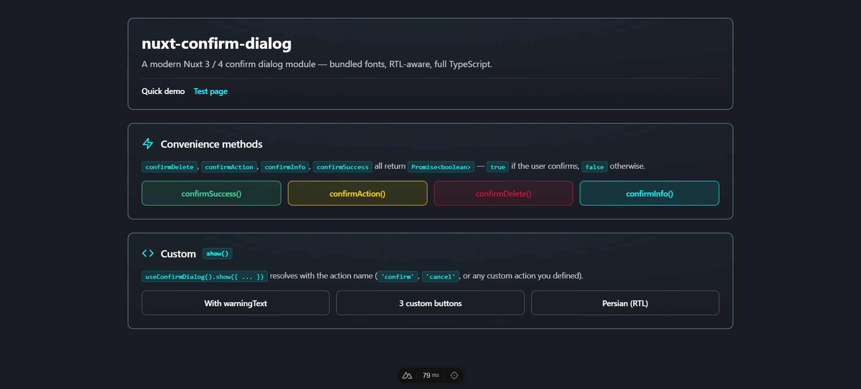861x389 pixels.
Task: Click the code brackets icon beside Custom
Action: [148, 253]
